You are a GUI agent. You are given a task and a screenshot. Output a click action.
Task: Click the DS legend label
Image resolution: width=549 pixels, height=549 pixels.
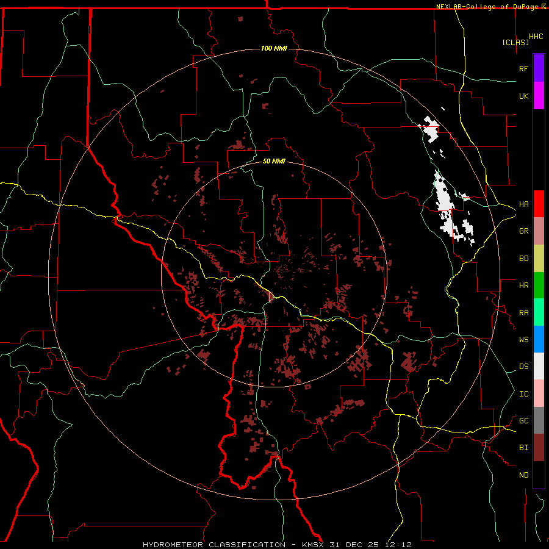pyautogui.click(x=524, y=366)
